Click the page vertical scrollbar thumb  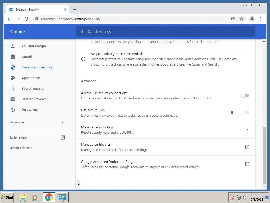(264, 156)
